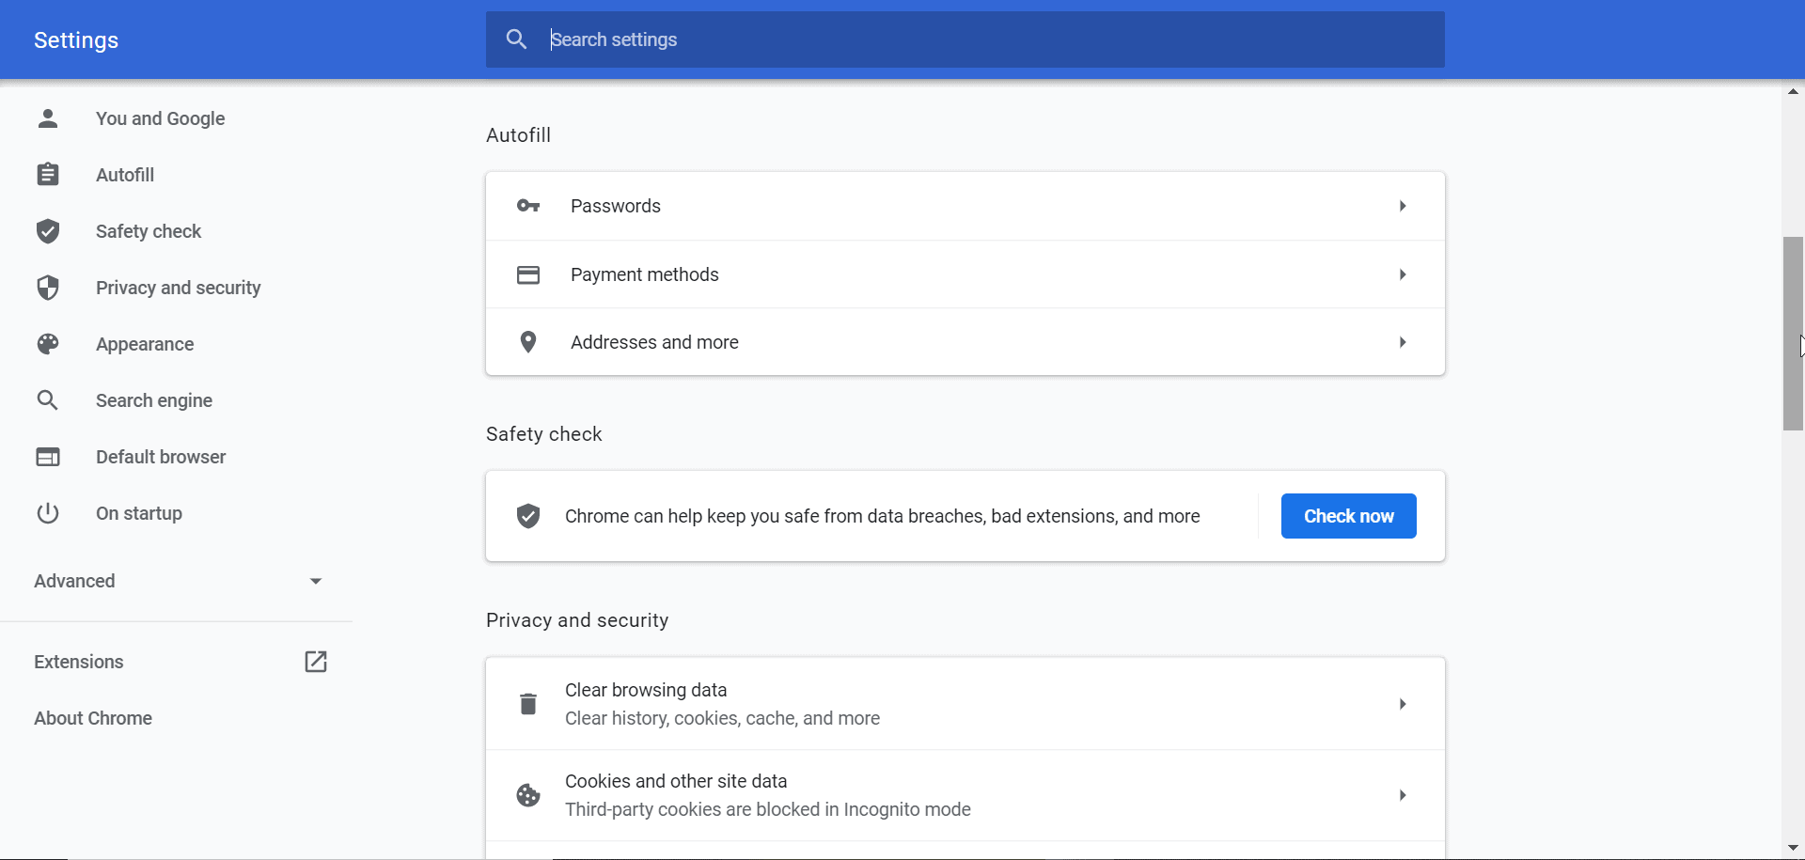Click the Passwords key icon
Screen dimensions: 1805x860
pyautogui.click(x=528, y=206)
